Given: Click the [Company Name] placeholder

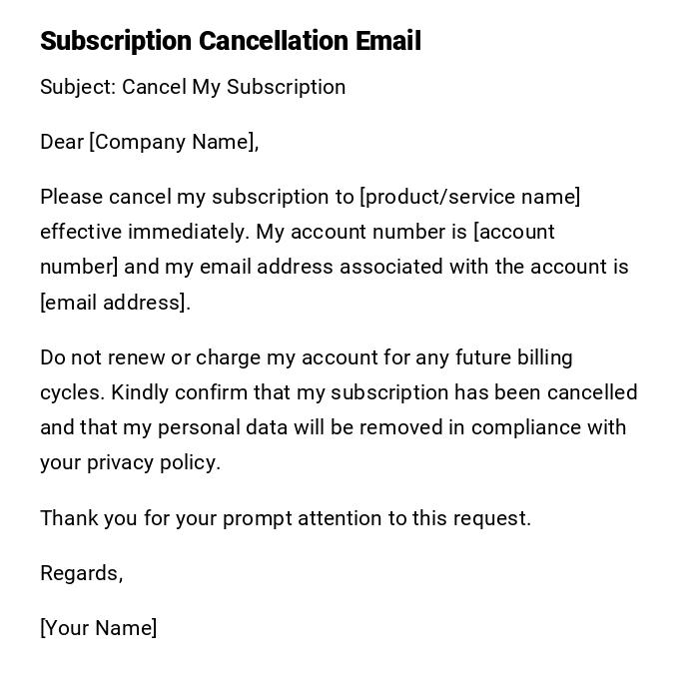Looking at the screenshot, I should 172,142.
